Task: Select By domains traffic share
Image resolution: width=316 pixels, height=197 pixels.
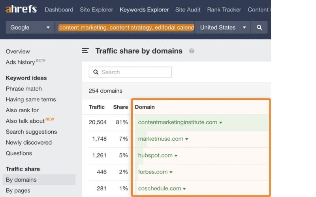Action: click(x=39, y=180)
